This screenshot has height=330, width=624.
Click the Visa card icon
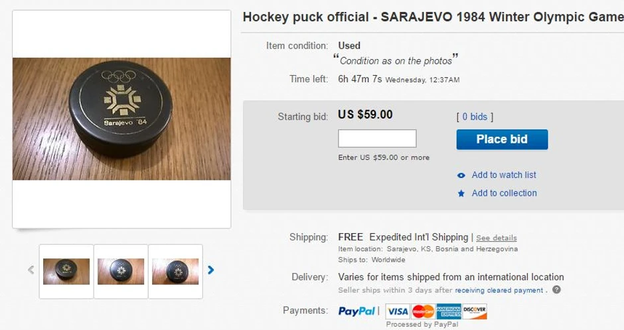[397, 311]
